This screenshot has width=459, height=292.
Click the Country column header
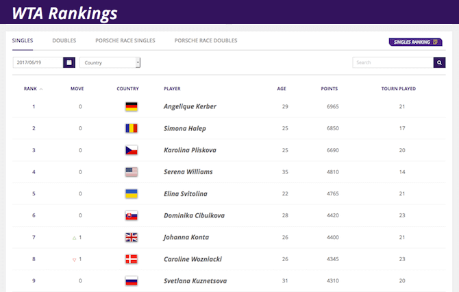point(127,88)
